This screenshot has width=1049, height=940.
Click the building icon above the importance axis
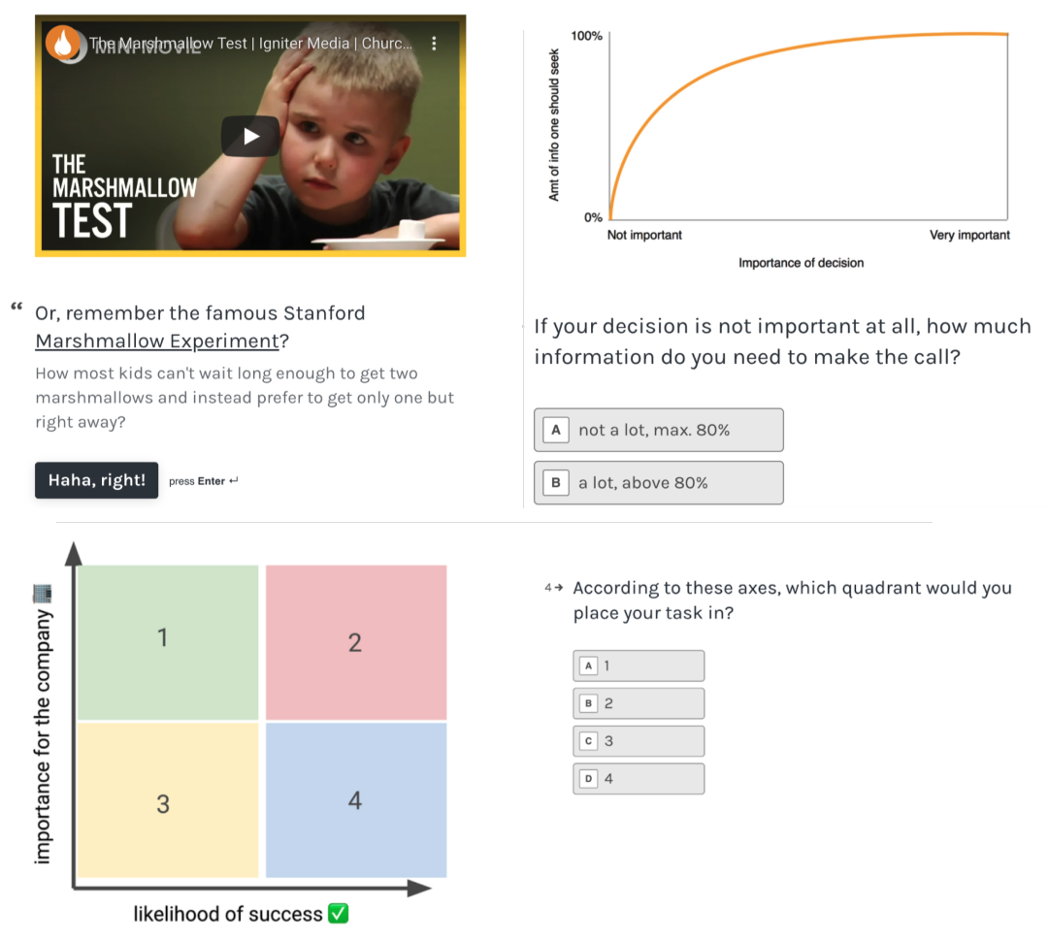[x=41, y=592]
